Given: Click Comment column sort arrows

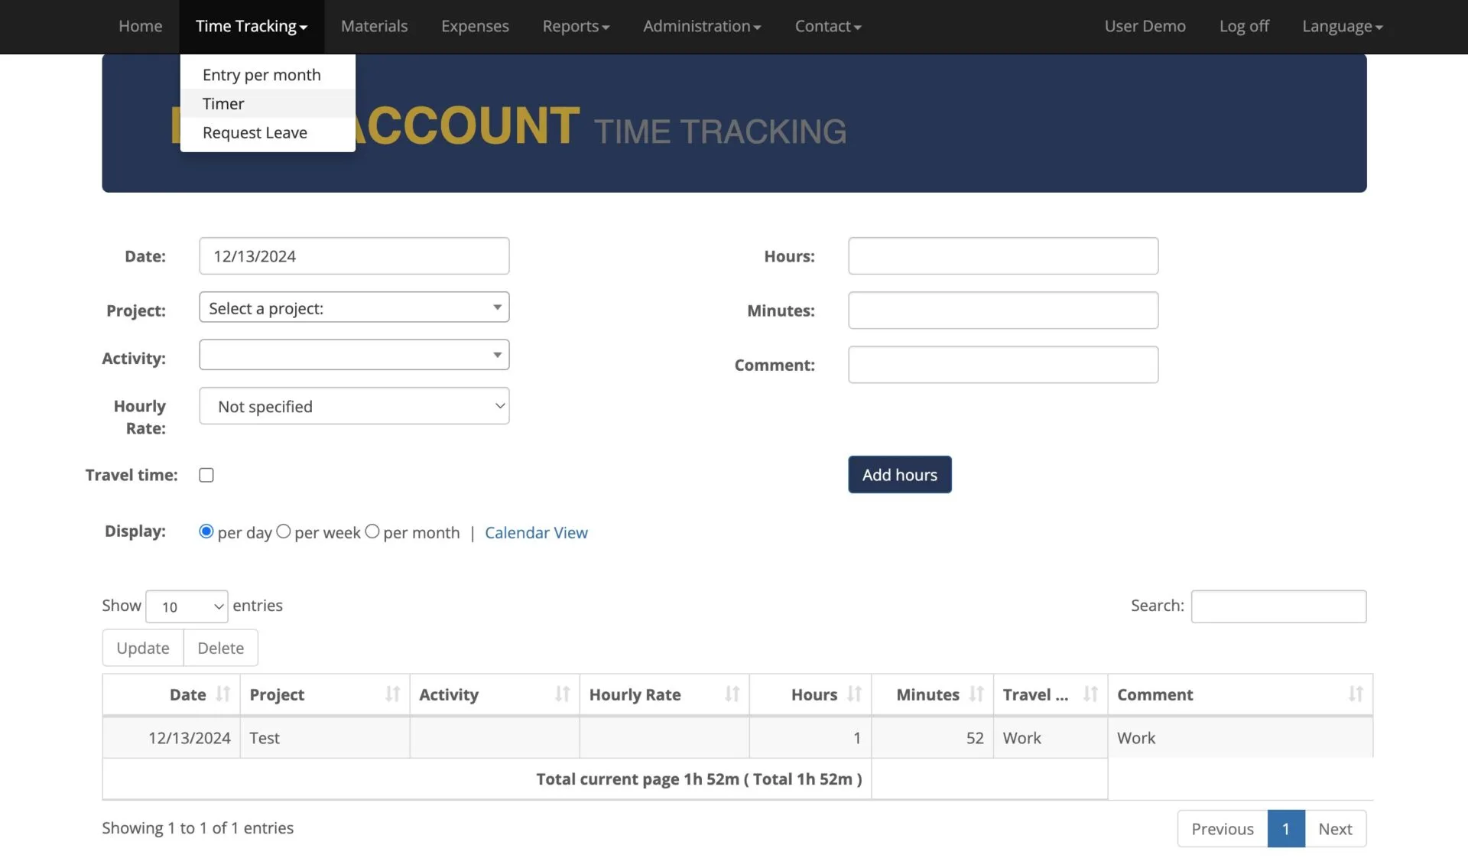Looking at the screenshot, I should pos(1355,694).
